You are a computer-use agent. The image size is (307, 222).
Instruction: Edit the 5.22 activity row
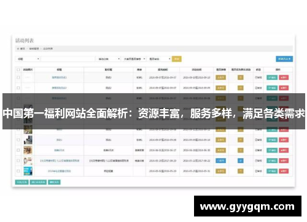(272, 161)
